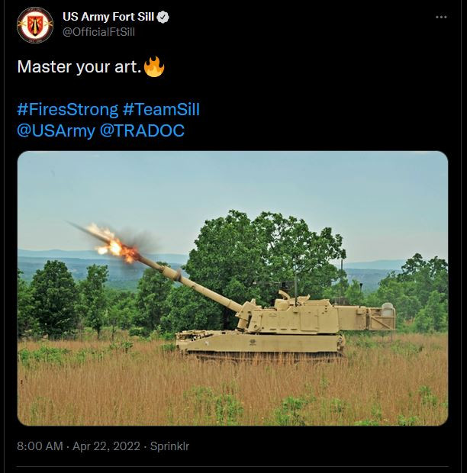Open the #FiresStrong hashtag
The image size is (467, 473).
[x=67, y=109]
